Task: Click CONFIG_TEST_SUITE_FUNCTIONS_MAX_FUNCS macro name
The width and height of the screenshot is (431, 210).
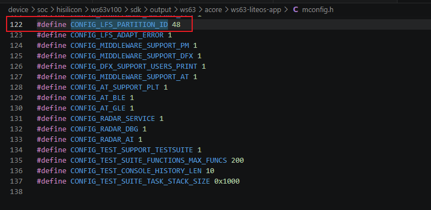Action: pos(149,161)
